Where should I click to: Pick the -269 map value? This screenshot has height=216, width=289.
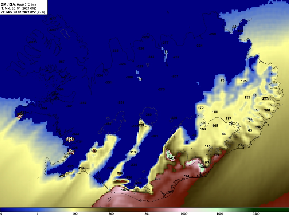pyautogui.click(x=148, y=115)
